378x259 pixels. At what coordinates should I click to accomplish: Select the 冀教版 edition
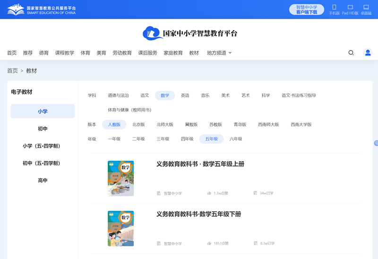(191, 124)
